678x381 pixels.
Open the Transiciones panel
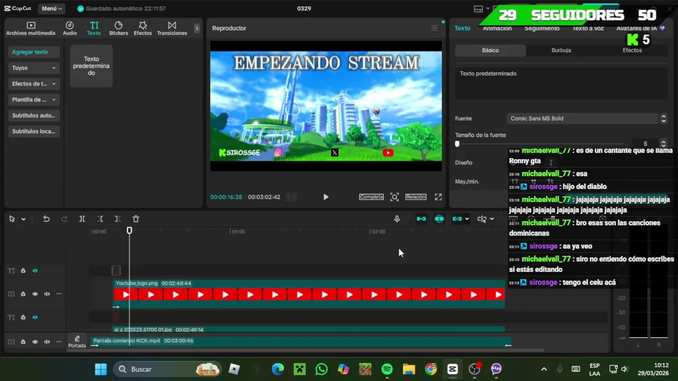coord(172,29)
